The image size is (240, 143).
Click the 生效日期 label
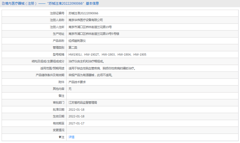pyautogui.click(x=59, y=116)
